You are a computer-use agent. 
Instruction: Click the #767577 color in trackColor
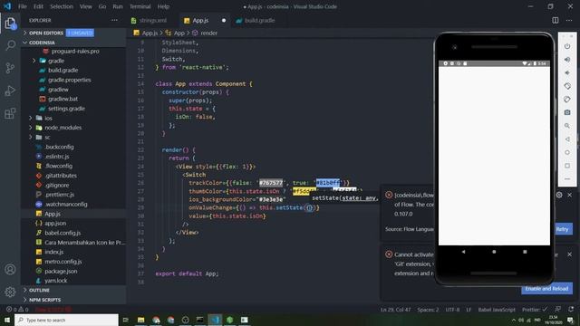(x=271, y=183)
